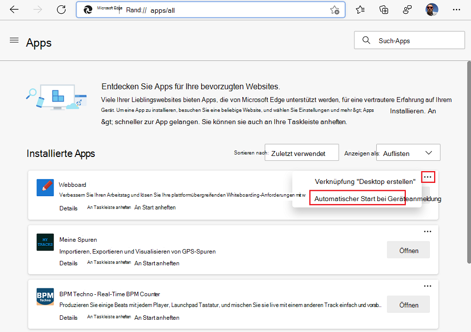
Task: Open the Collections icon
Action: point(384,10)
